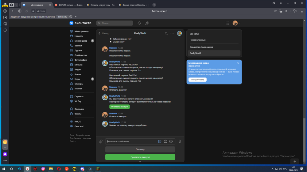Viewport: 307px width, 172px height.
Task: Select the ReallyWorld chat in right panel
Action: pyautogui.click(x=214, y=53)
